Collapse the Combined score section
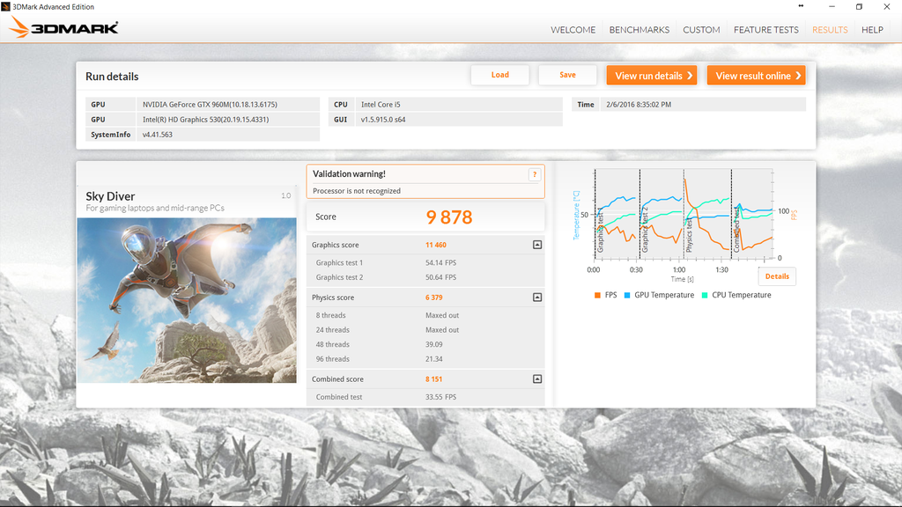Viewport: 902px width, 507px height. point(537,378)
